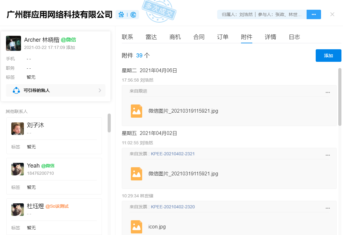Open ellipsis menu for invoice KPEE-20210402-2320 attachment
The image size is (343, 235).
click(328, 208)
